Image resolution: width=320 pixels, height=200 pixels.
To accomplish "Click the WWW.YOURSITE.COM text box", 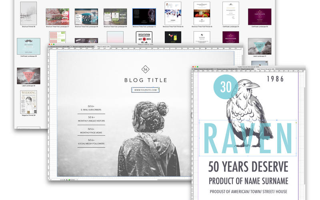I will coord(145,90).
